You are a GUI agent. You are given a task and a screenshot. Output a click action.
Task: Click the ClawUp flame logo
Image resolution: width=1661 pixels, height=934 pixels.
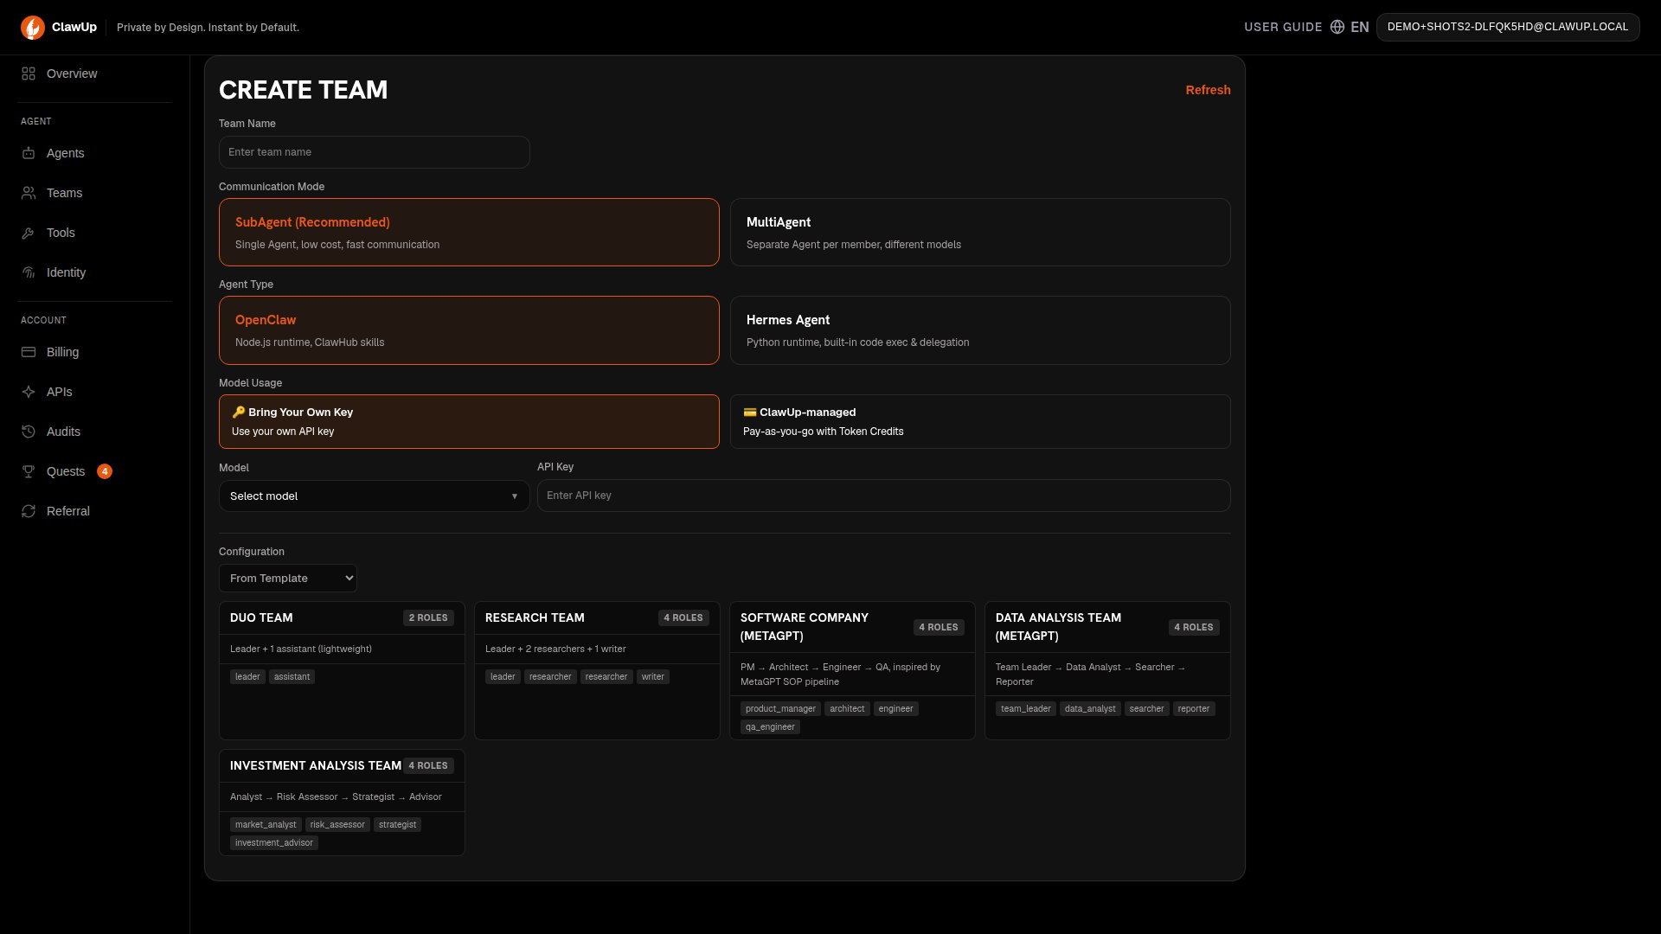click(33, 28)
